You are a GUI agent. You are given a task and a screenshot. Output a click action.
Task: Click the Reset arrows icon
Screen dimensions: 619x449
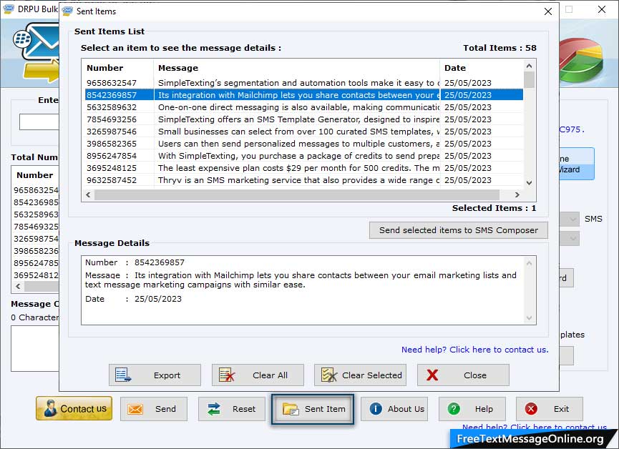214,409
